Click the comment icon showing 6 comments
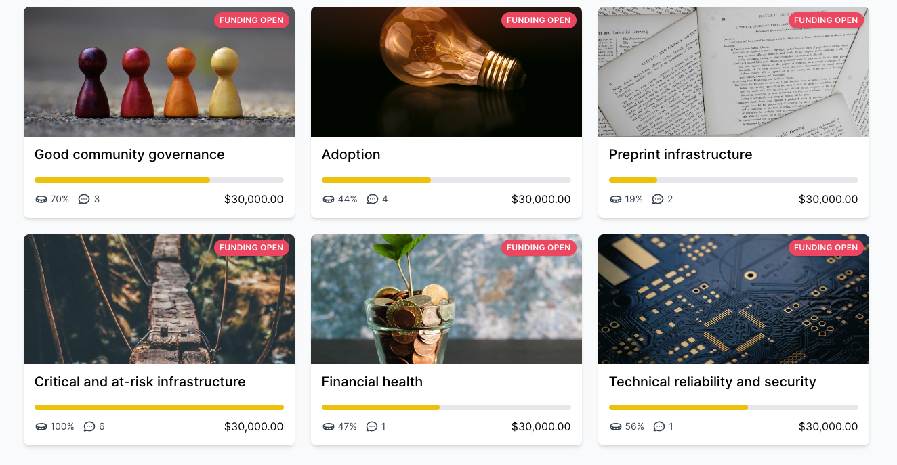Viewport: 897px width, 465px height. [89, 426]
